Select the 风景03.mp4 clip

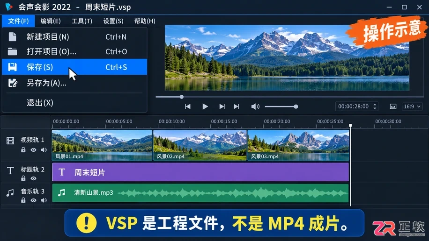pyautogui.click(x=298, y=145)
